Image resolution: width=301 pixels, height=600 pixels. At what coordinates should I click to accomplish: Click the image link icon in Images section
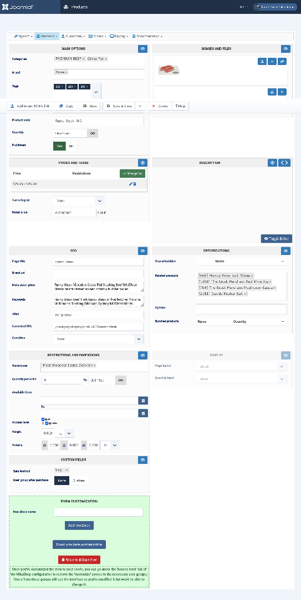[282, 61]
